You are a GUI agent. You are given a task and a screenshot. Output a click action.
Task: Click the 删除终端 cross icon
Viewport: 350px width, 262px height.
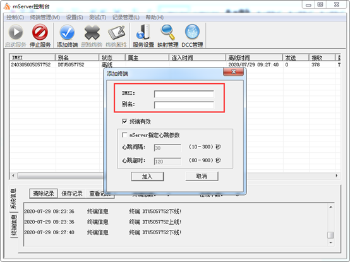point(92,32)
